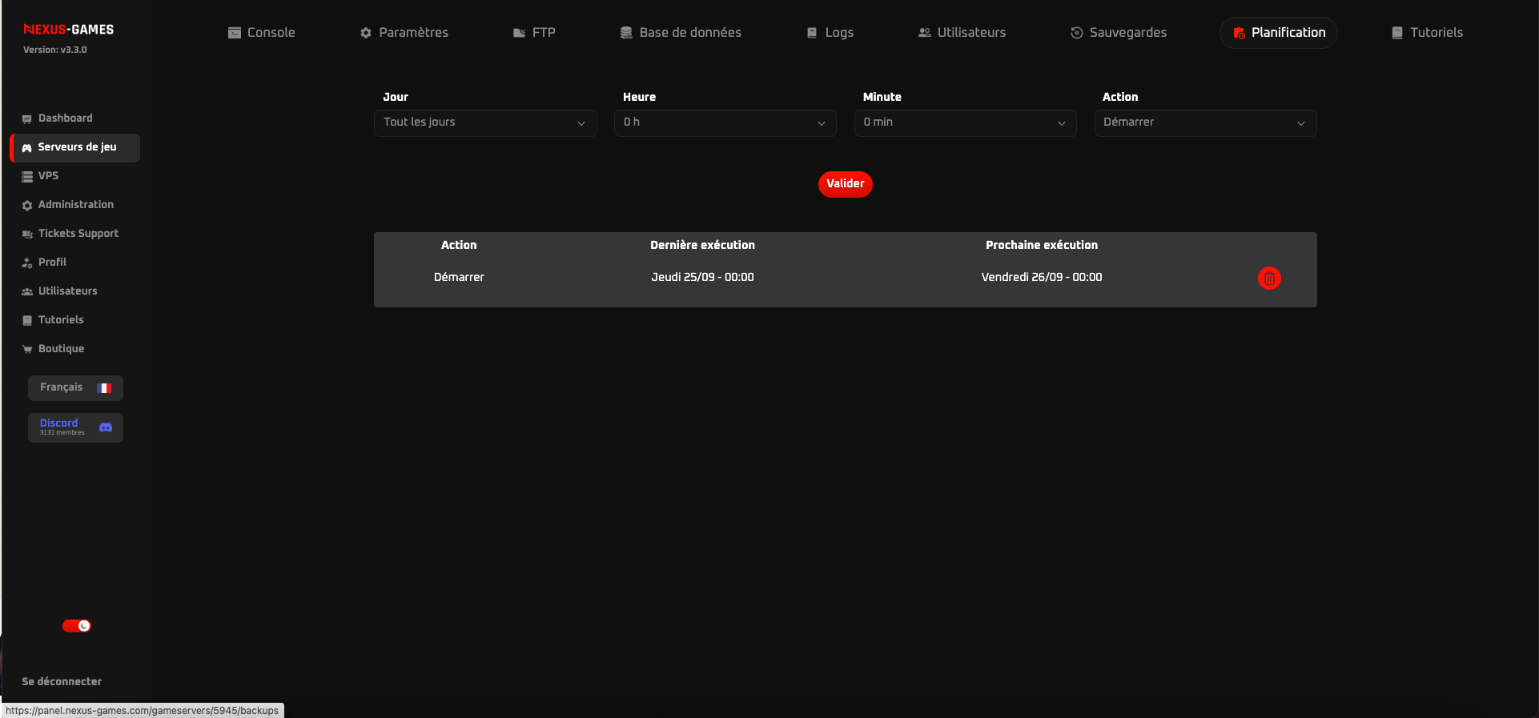The height and width of the screenshot is (718, 1539).
Task: Choose an option in Action dropdown
Action: click(1205, 122)
